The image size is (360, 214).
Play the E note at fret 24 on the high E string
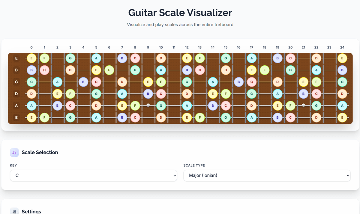(x=342, y=58)
